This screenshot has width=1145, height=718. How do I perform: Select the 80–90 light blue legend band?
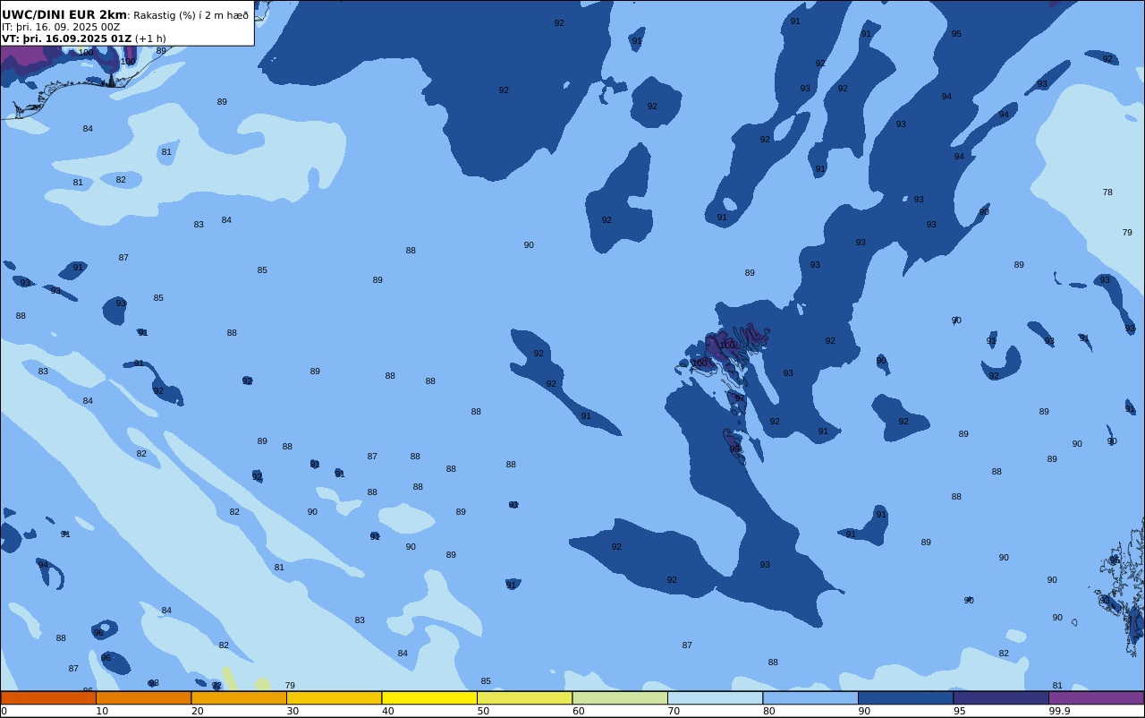[x=810, y=697]
